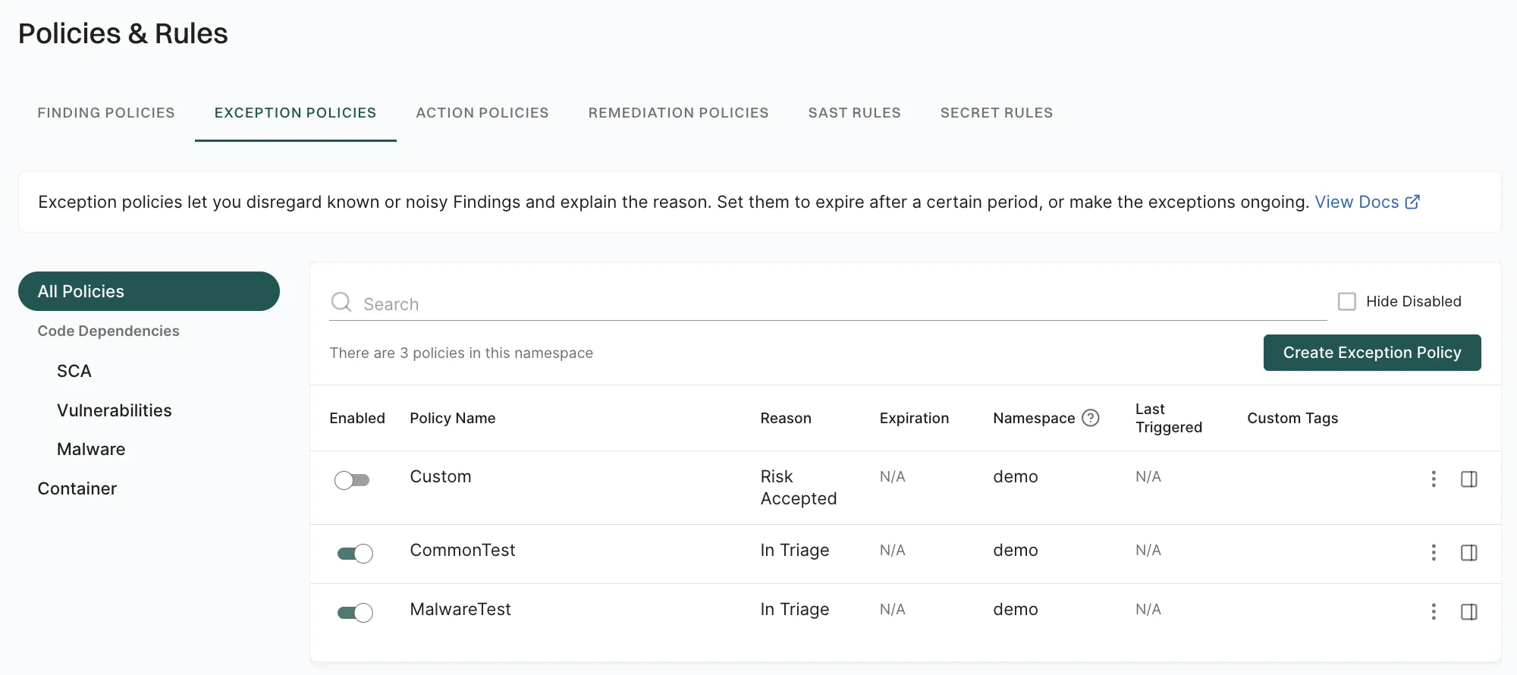Click the search magnifier icon
1517x675 pixels.
[x=341, y=303]
